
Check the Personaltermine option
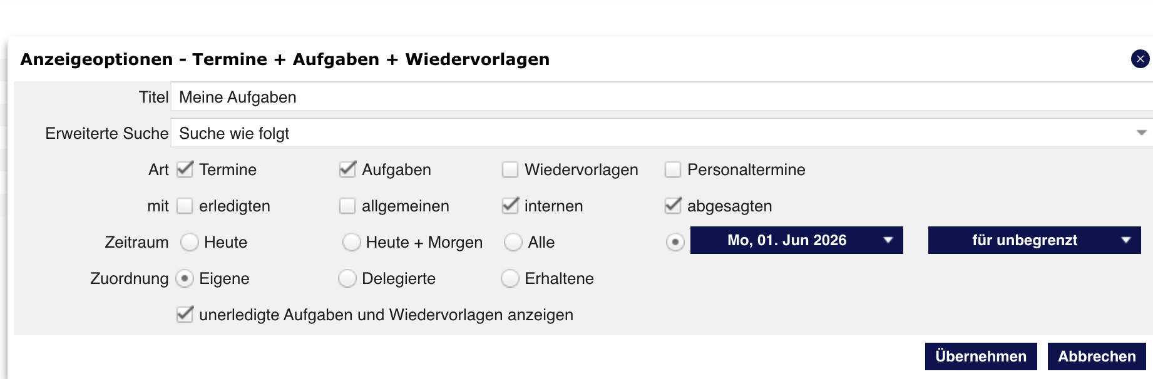tap(673, 169)
